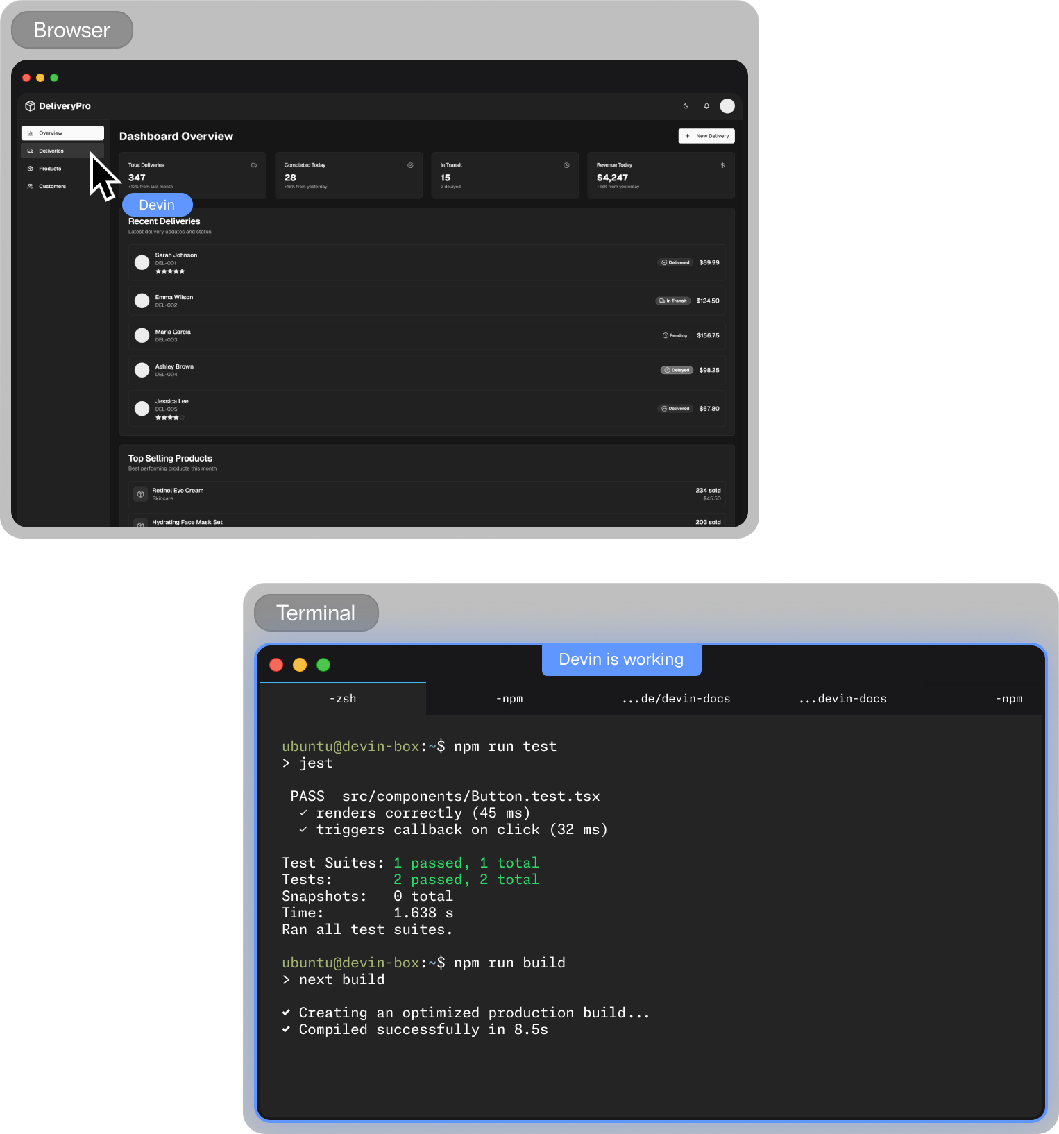Select Overview in the dashboard sidebar
Viewport: 1059px width, 1134px height.
pos(62,133)
